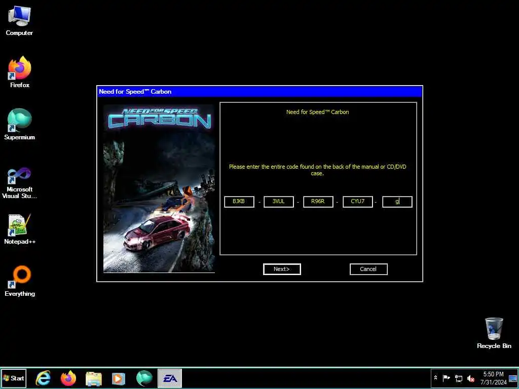Open the Computer desktop icon
Image resolution: width=519 pixels, height=389 pixels.
[19, 20]
